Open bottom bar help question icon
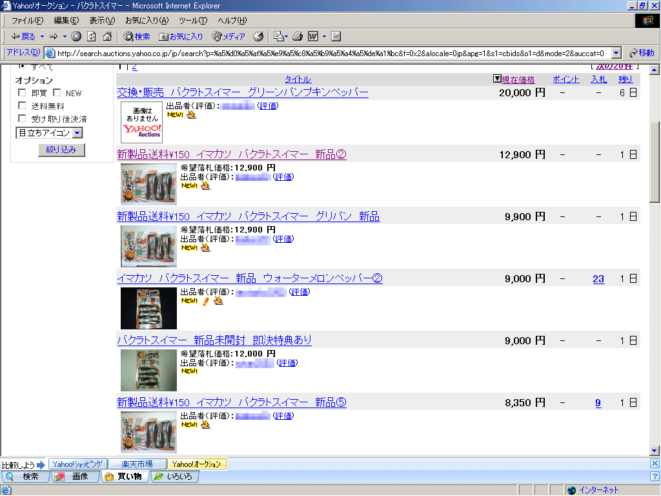The image size is (661, 496). point(655,476)
